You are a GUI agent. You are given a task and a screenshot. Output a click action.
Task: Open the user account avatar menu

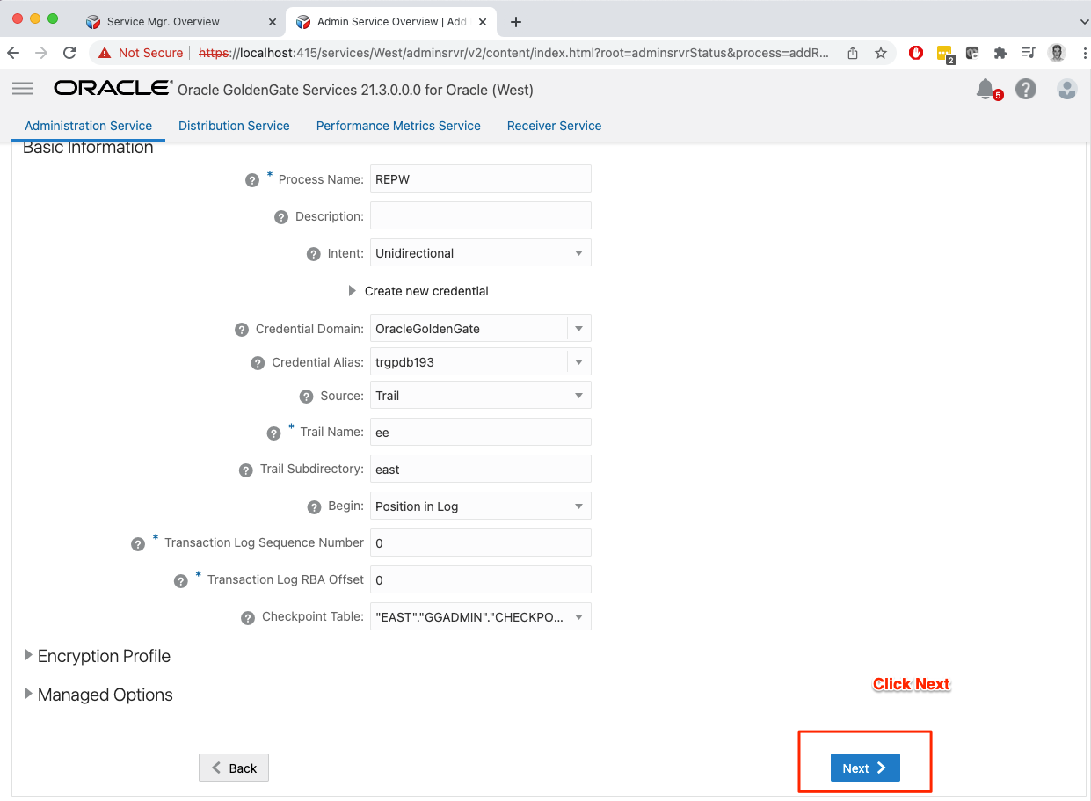coord(1066,89)
